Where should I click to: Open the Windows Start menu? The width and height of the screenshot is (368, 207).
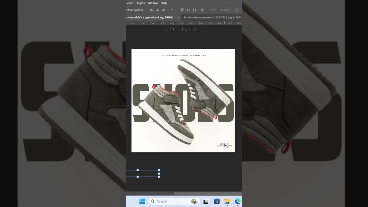pos(142,202)
